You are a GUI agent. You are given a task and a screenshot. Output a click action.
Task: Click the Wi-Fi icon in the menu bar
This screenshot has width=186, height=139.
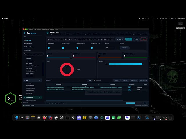point(166,19)
